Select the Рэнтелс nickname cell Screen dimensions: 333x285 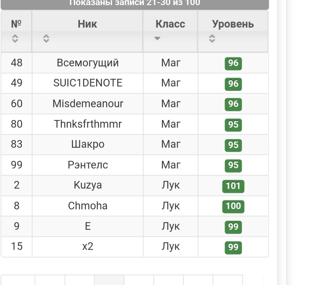[88, 165]
